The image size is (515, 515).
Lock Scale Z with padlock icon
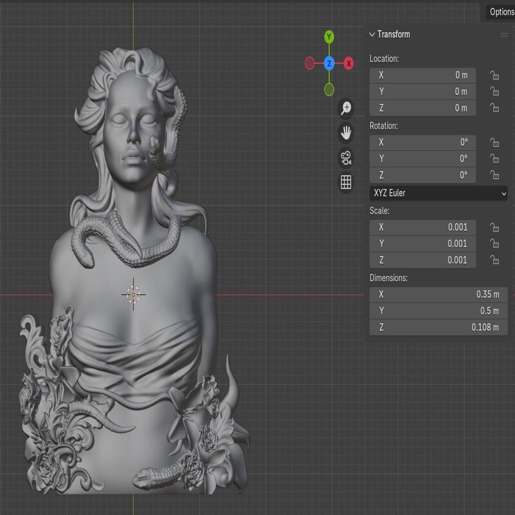[494, 260]
